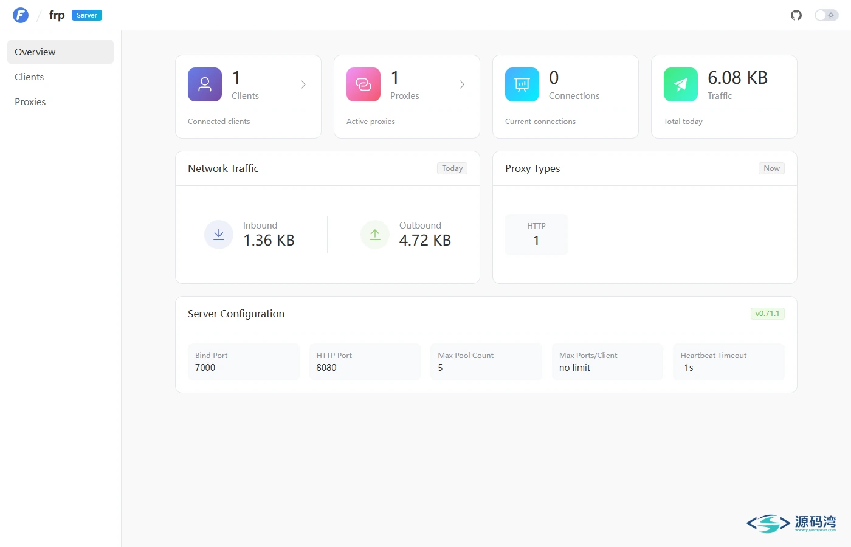Click the Bind Port 7000 value
The height and width of the screenshot is (547, 851).
pos(205,368)
